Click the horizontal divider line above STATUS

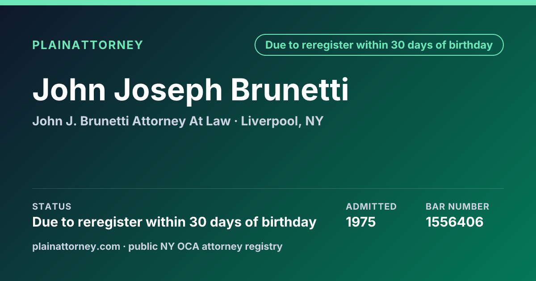[x=268, y=188]
